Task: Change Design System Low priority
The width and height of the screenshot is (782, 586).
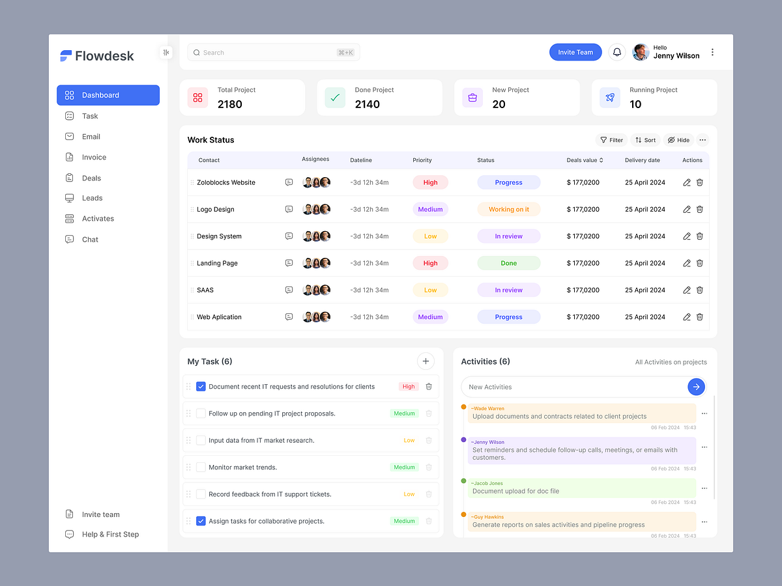Action: 430,236
